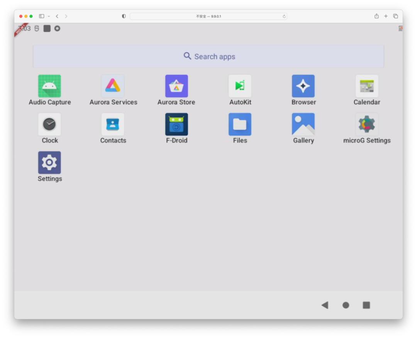Click the privacy shield icon
The width and height of the screenshot is (417, 338).
pos(124,16)
